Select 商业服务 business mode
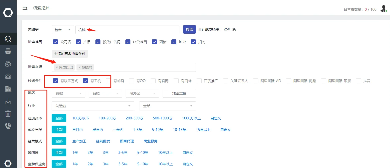The image size is (390, 168). coord(151,141)
